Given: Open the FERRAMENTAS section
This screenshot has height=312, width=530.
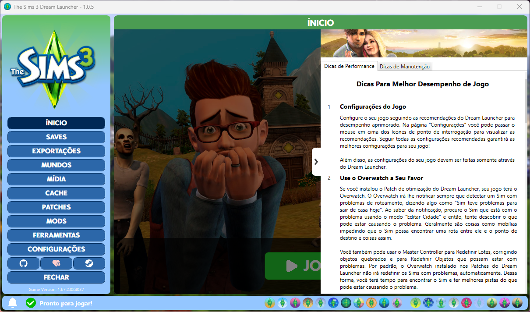Looking at the screenshot, I should (x=56, y=235).
